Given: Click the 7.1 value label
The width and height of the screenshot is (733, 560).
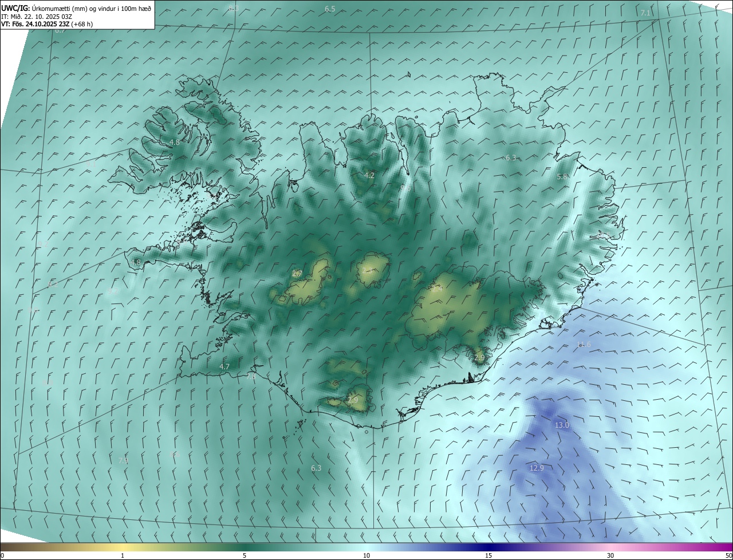Looking at the screenshot, I should [x=645, y=13].
